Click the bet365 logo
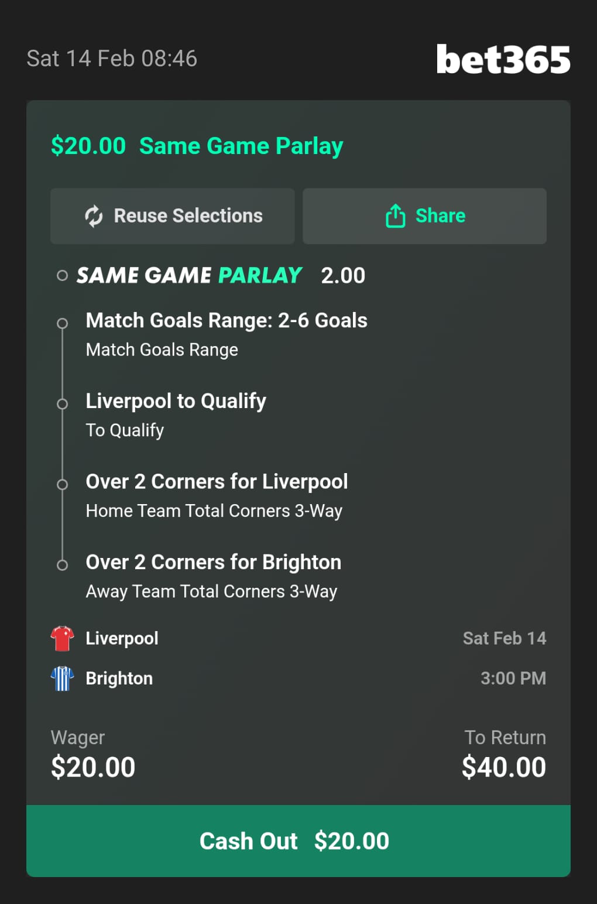597x904 pixels. click(x=503, y=60)
